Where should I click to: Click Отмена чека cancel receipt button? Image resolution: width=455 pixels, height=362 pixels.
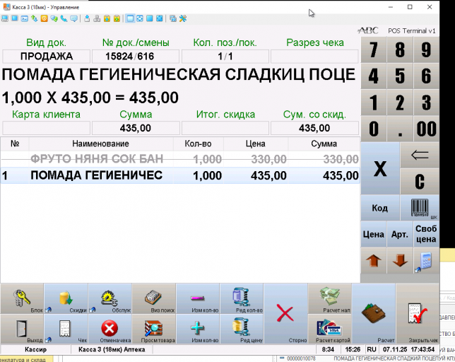[x=110, y=329]
